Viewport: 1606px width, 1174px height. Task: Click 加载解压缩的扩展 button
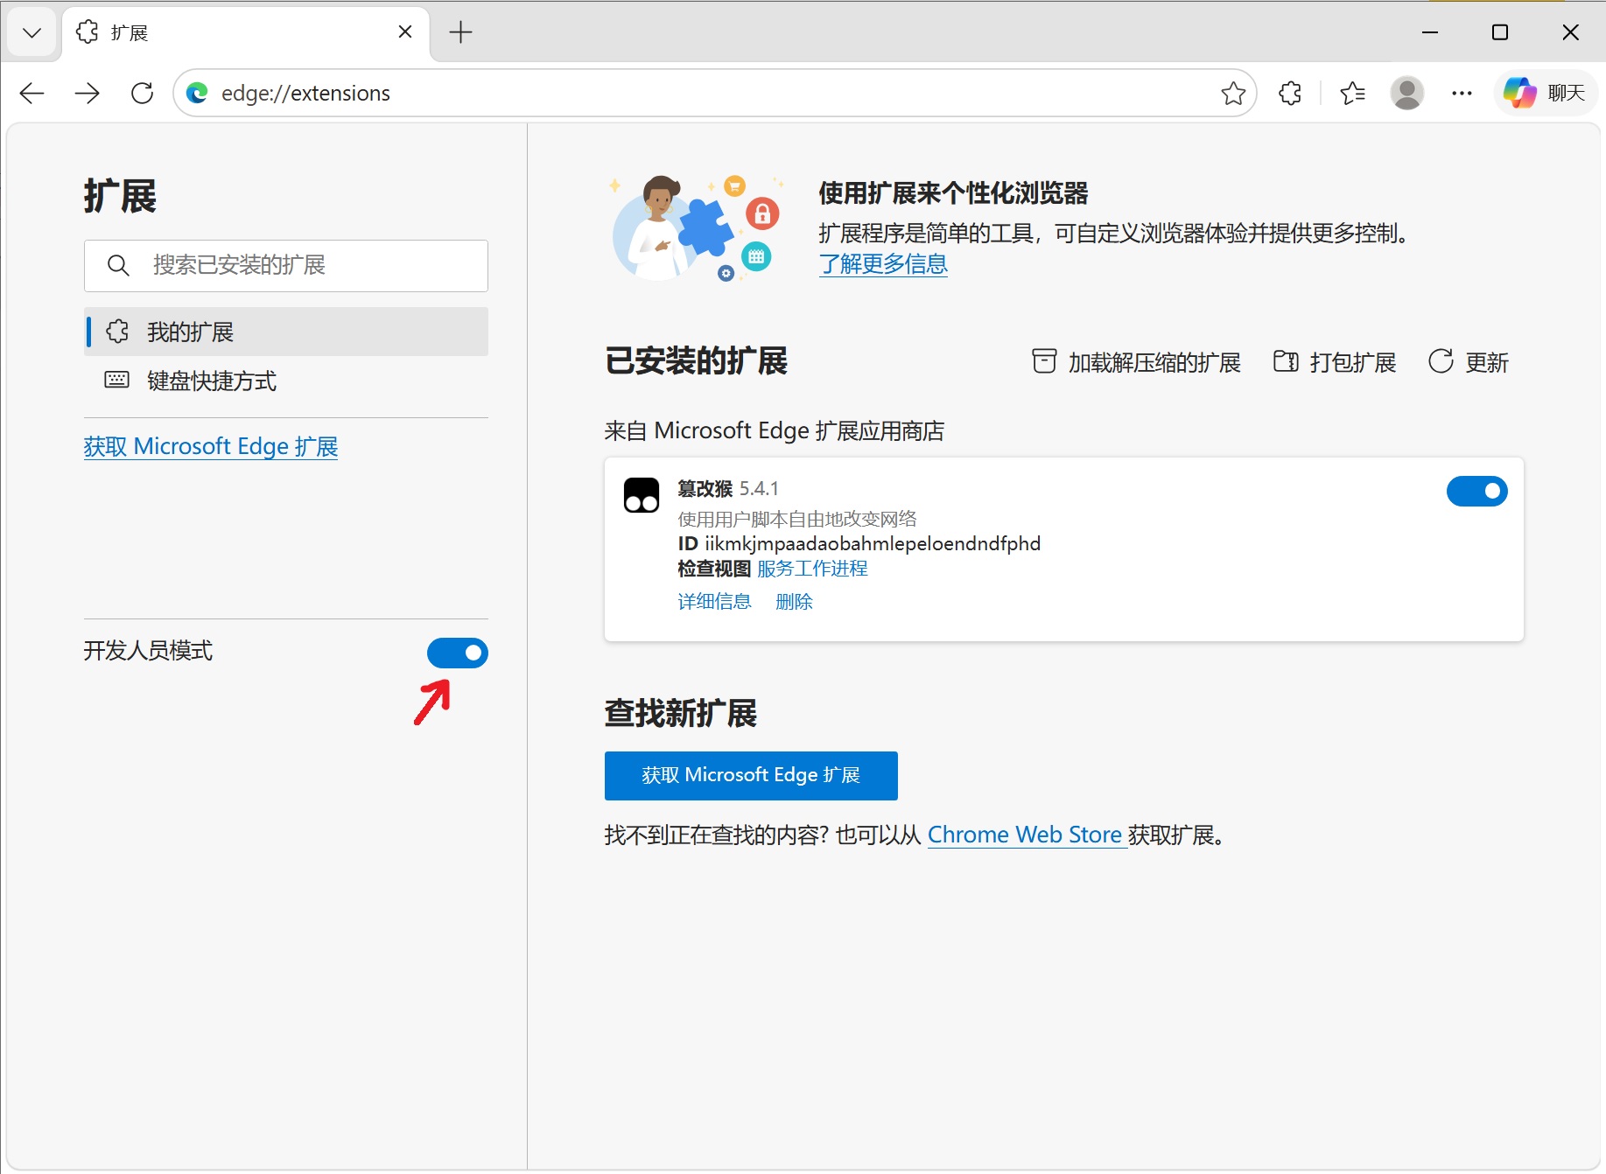click(1136, 362)
